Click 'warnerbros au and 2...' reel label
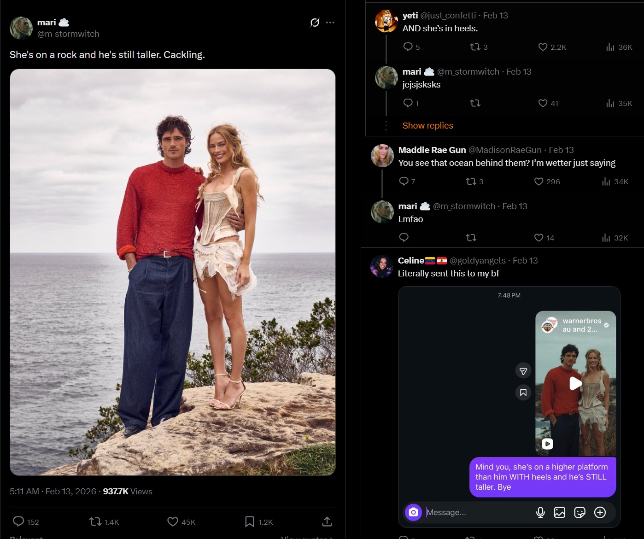Viewport: 644px width, 539px height. [582, 325]
